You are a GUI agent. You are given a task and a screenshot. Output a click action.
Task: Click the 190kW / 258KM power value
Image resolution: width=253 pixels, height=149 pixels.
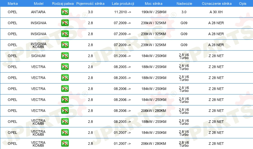[x=154, y=12]
